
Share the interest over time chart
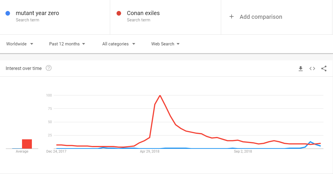(324, 69)
